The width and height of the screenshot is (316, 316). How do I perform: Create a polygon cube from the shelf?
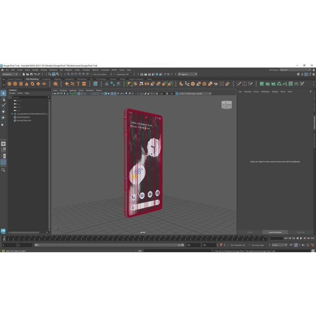(15, 84)
